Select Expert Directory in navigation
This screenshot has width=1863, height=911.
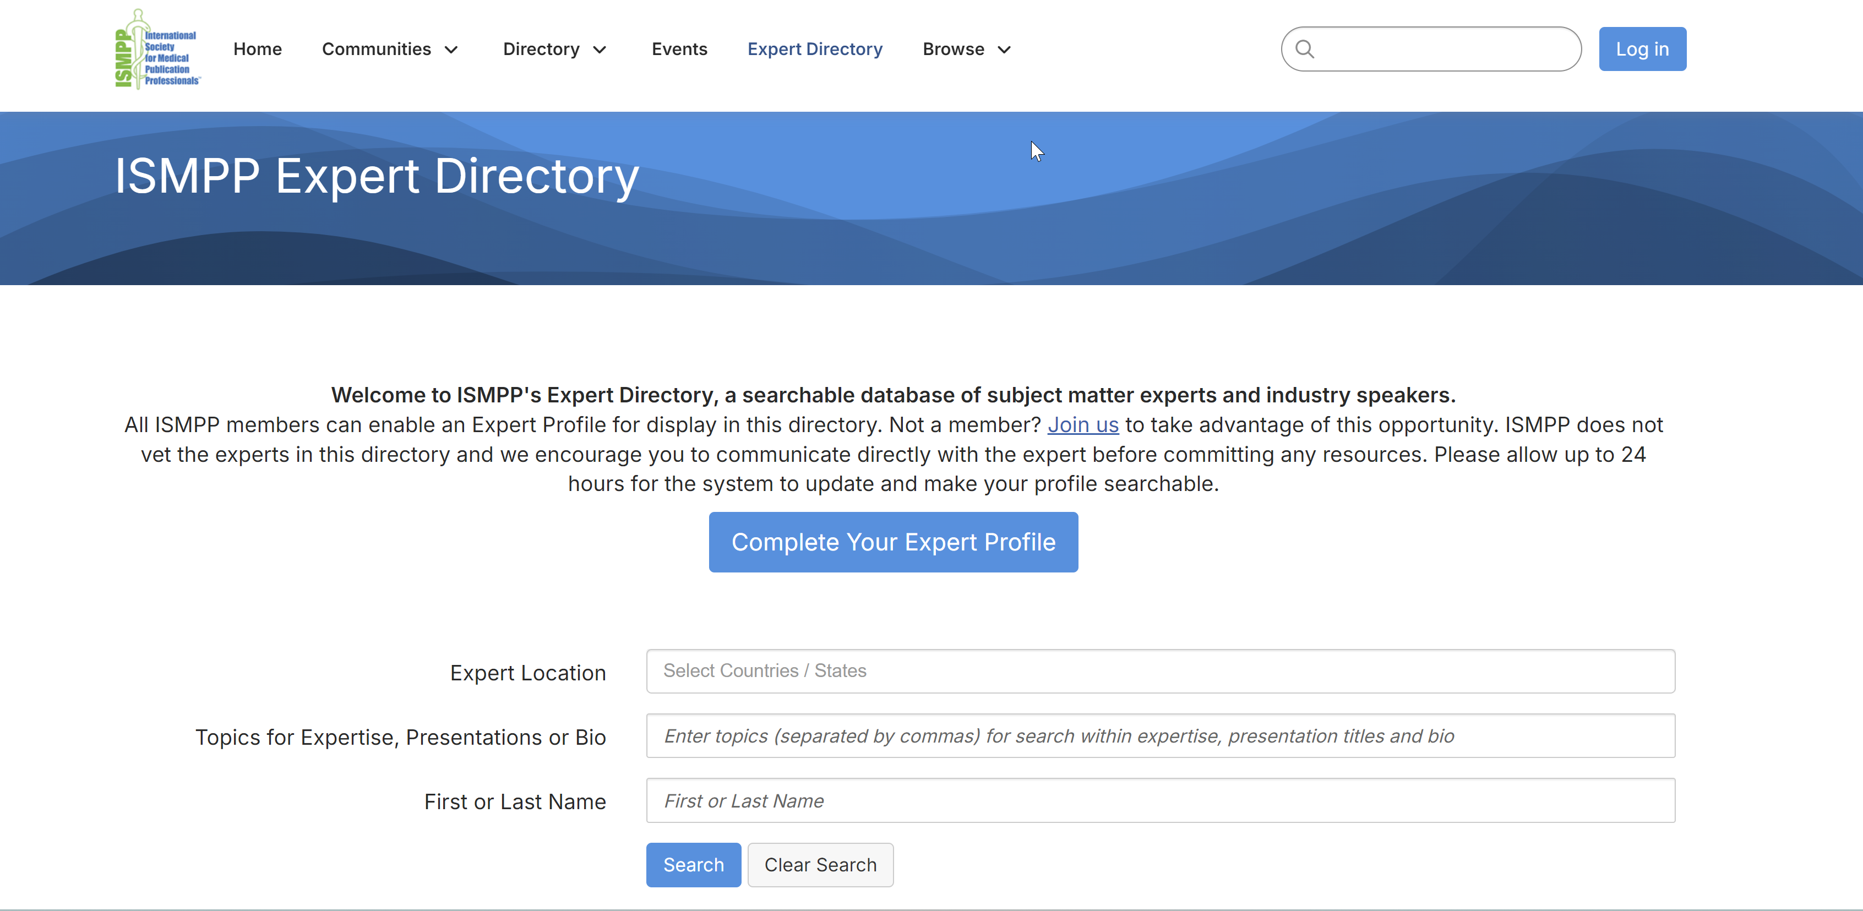814,49
